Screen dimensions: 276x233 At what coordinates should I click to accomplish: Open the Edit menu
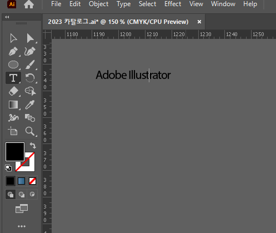click(x=75, y=4)
